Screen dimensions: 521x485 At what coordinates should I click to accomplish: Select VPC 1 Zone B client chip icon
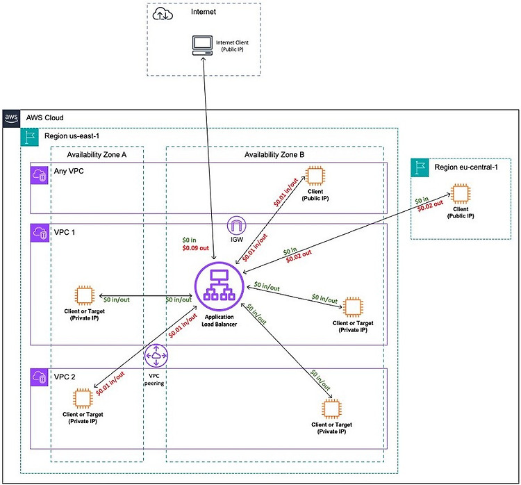coord(353,307)
